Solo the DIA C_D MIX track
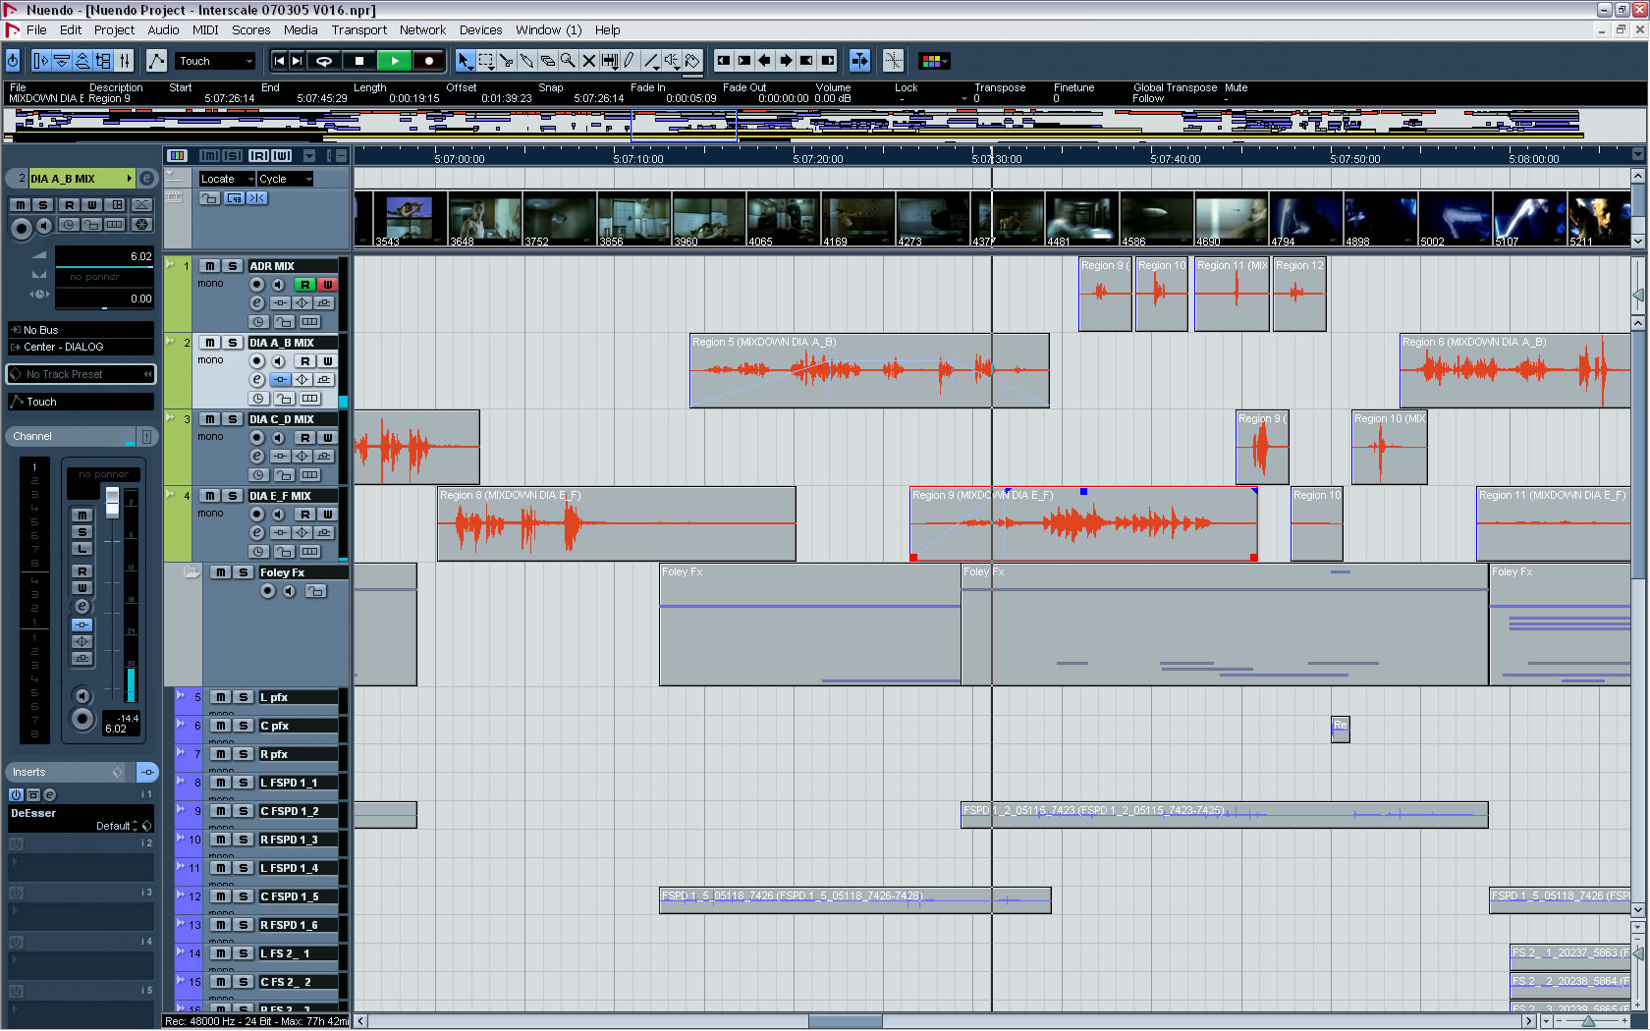 coord(232,419)
